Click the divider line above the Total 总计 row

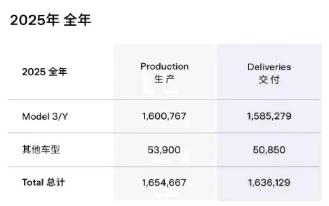[x=164, y=167]
